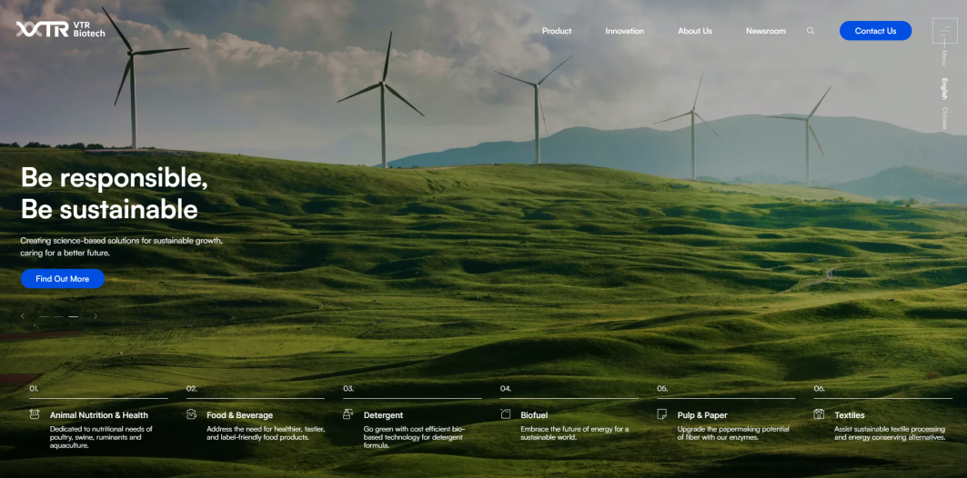967x478 pixels.
Task: Open the hamburger Menu icon box
Action: pos(944,31)
